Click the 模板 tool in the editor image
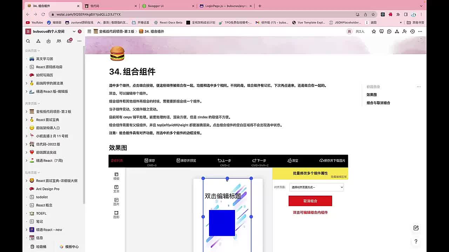 point(116,176)
